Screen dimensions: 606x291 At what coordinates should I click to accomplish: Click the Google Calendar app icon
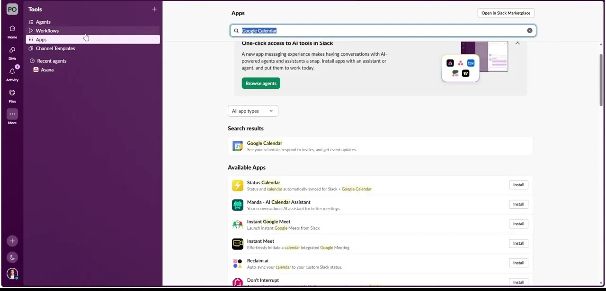point(238,146)
